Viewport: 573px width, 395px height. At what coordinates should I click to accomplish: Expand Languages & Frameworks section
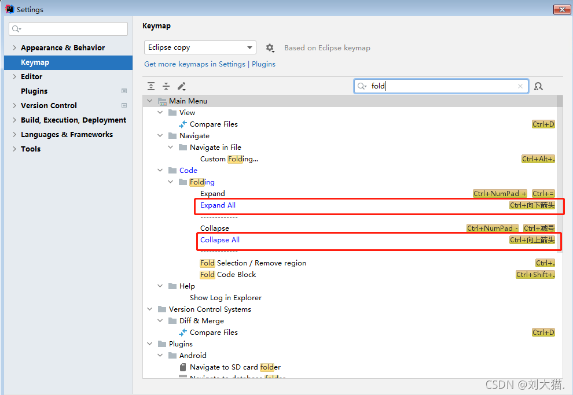click(x=14, y=134)
